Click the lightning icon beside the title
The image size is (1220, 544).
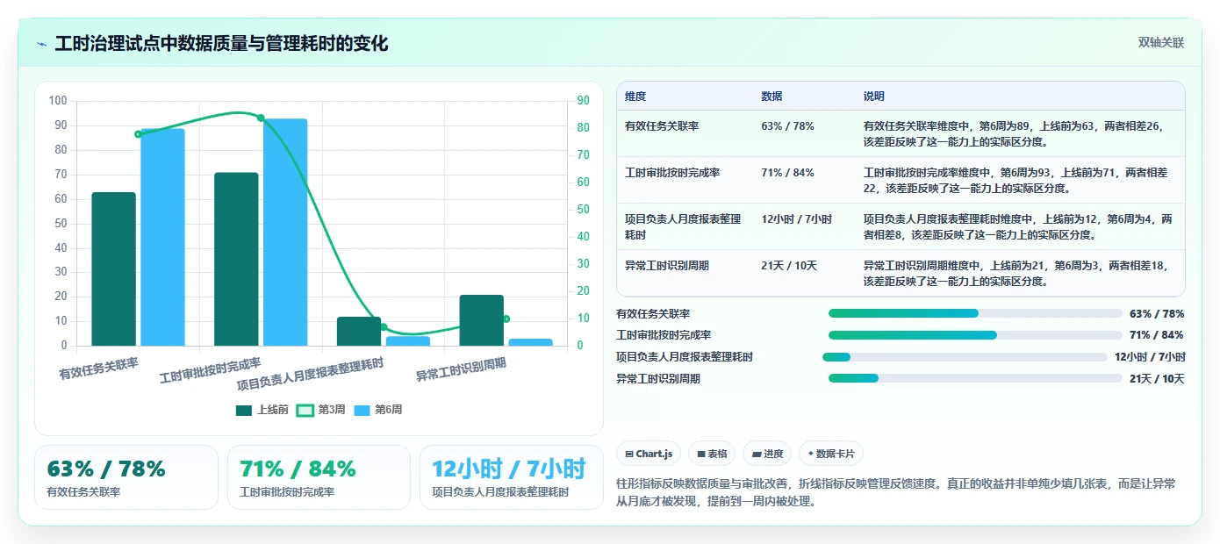coord(41,44)
